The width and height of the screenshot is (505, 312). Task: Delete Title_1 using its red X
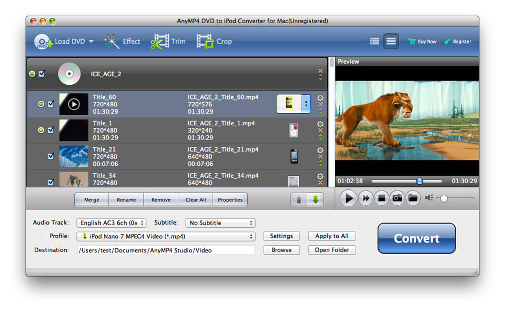click(320, 130)
